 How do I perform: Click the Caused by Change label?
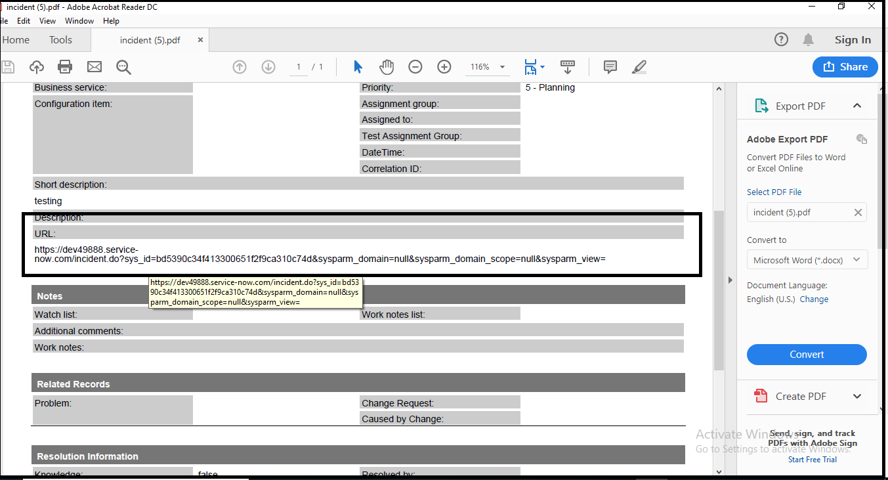(x=402, y=419)
